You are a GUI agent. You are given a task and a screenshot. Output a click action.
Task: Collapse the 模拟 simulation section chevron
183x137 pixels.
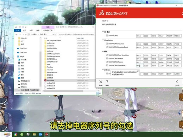pyautogui.click(x=103, y=51)
